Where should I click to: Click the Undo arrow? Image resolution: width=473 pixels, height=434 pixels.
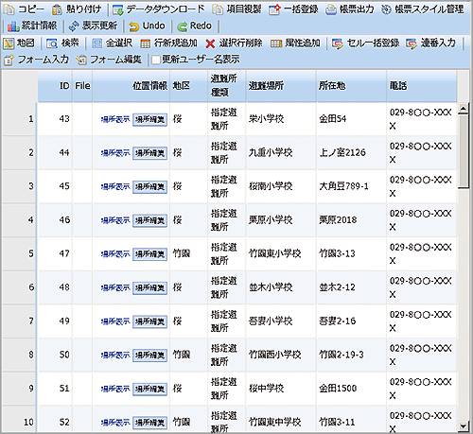(134, 26)
